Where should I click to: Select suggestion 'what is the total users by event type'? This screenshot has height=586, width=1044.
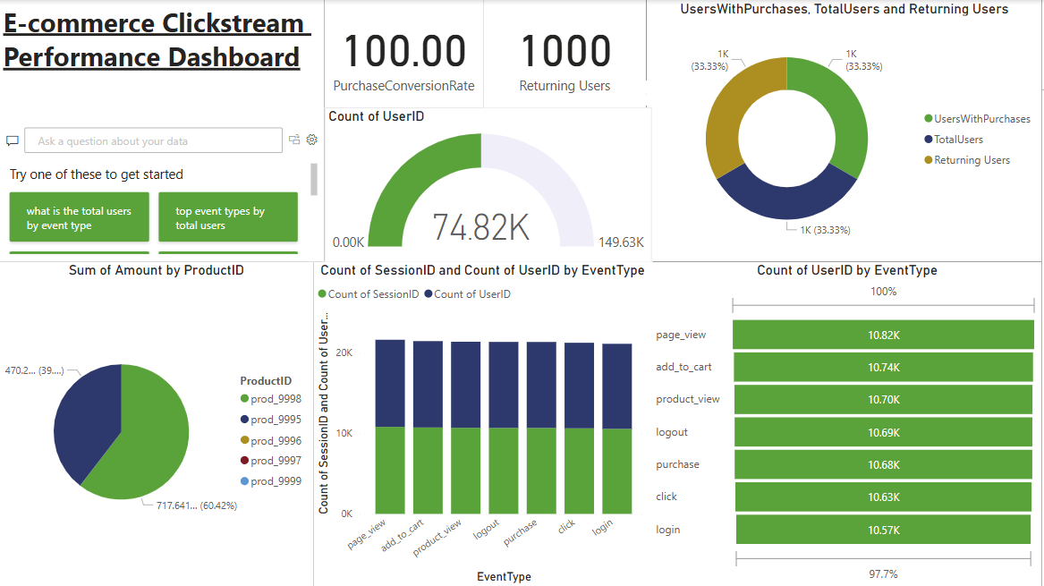(x=79, y=217)
